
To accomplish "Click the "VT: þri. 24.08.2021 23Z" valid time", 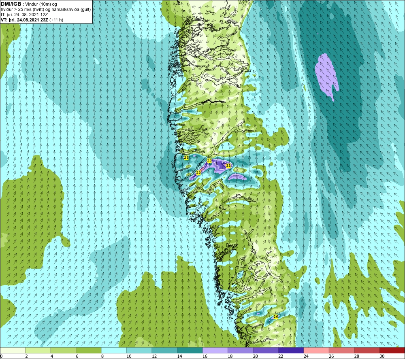I will 24,20.
